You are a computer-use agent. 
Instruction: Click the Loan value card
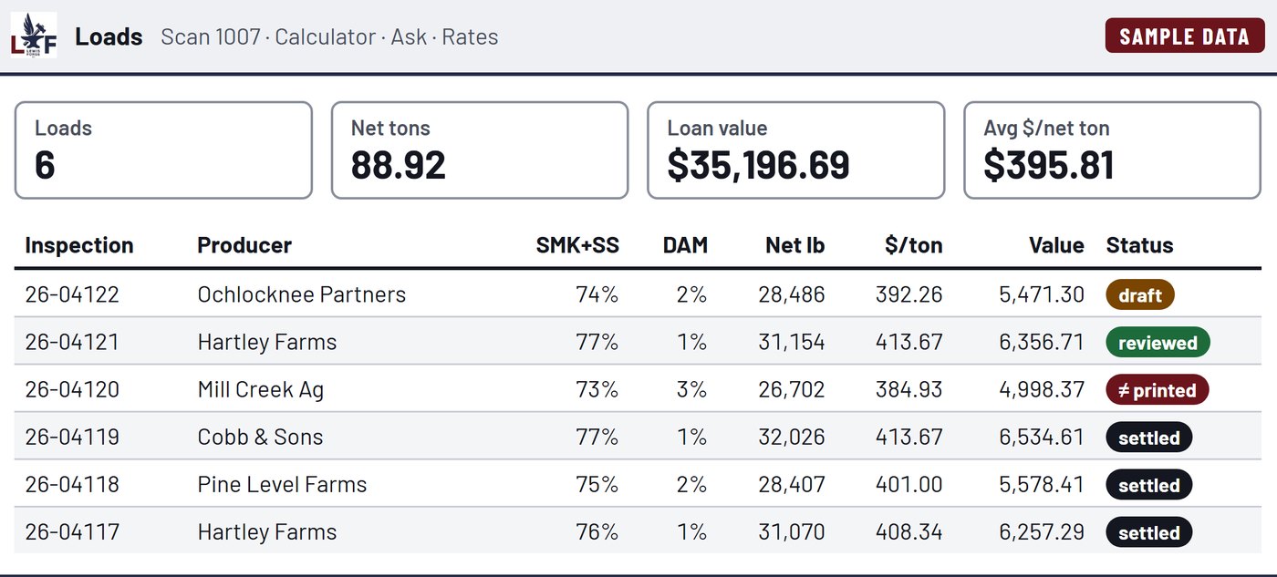795,150
